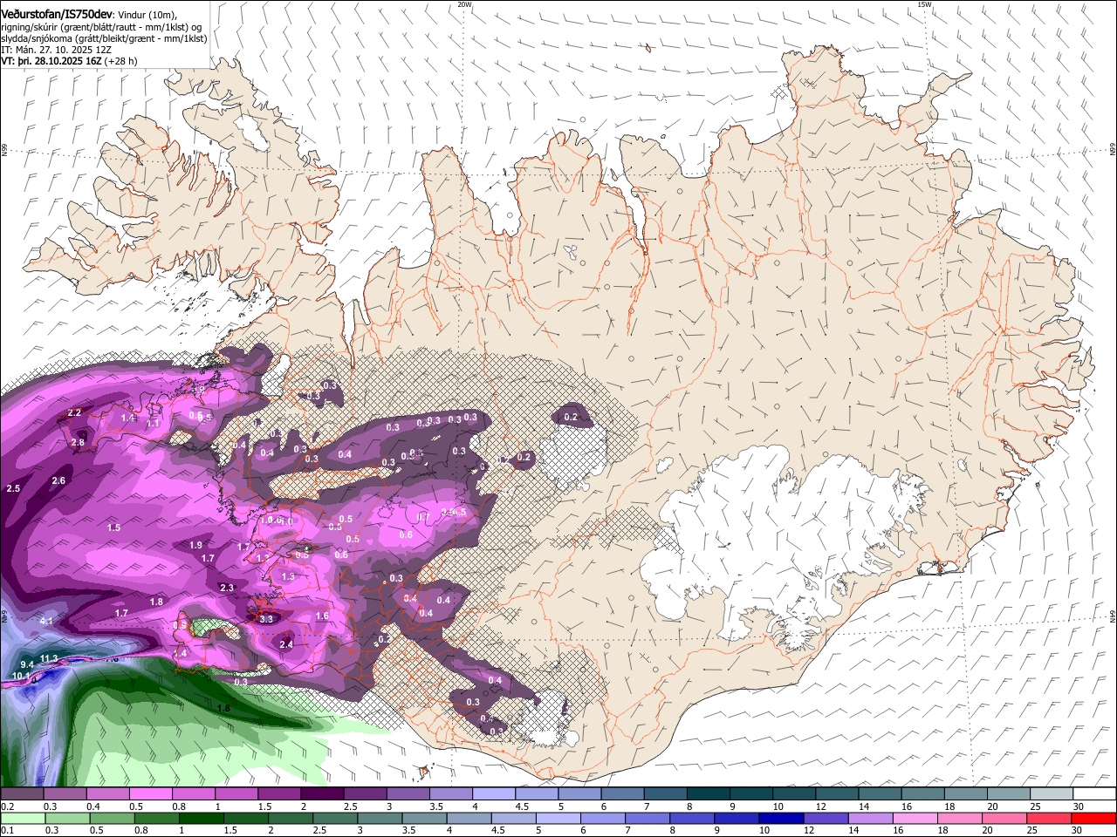Viewport: 1117px width, 837px height.
Task: Click the 1.6 snowfall value on the map
Action: (x=322, y=616)
